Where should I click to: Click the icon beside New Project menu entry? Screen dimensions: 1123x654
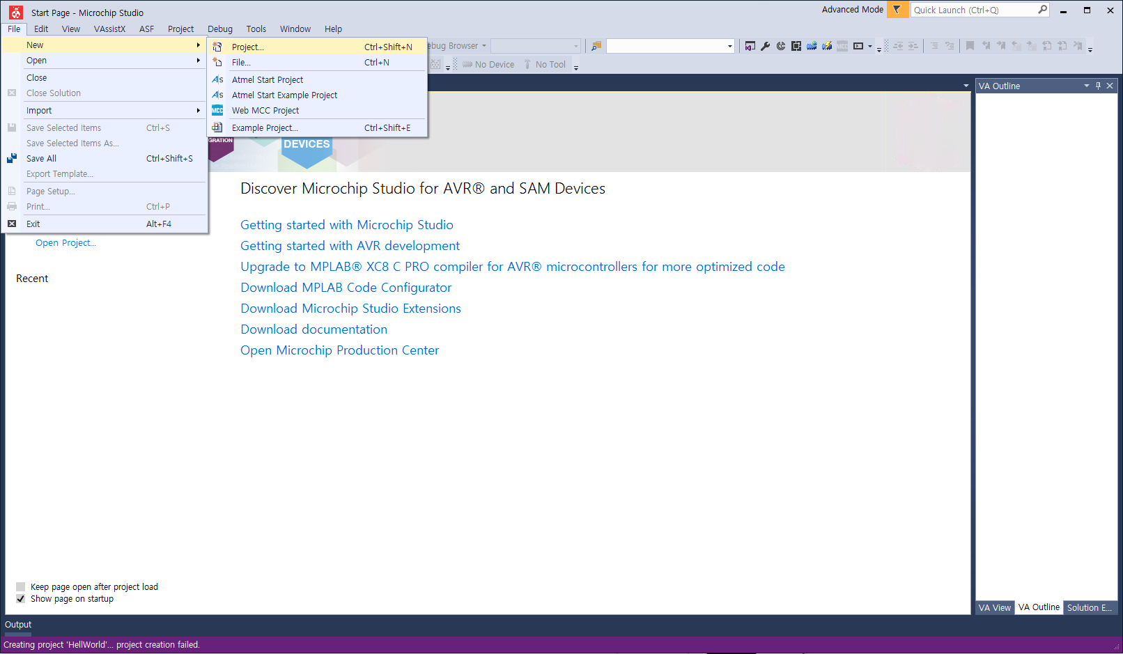tap(217, 47)
